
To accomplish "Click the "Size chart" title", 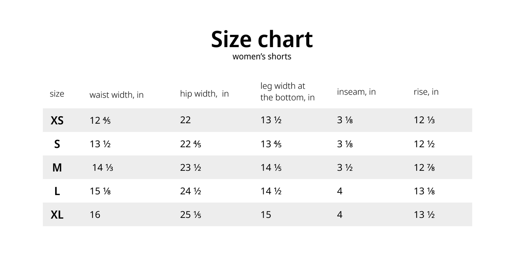I will tap(261, 39).
